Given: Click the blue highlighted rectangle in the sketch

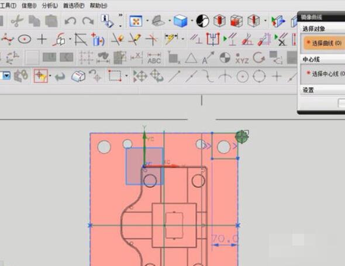Looking at the screenshot, I should pos(144,166).
